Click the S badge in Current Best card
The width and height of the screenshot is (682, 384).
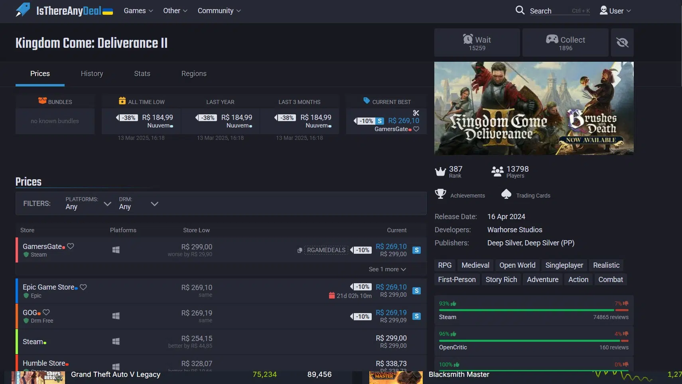click(x=380, y=121)
